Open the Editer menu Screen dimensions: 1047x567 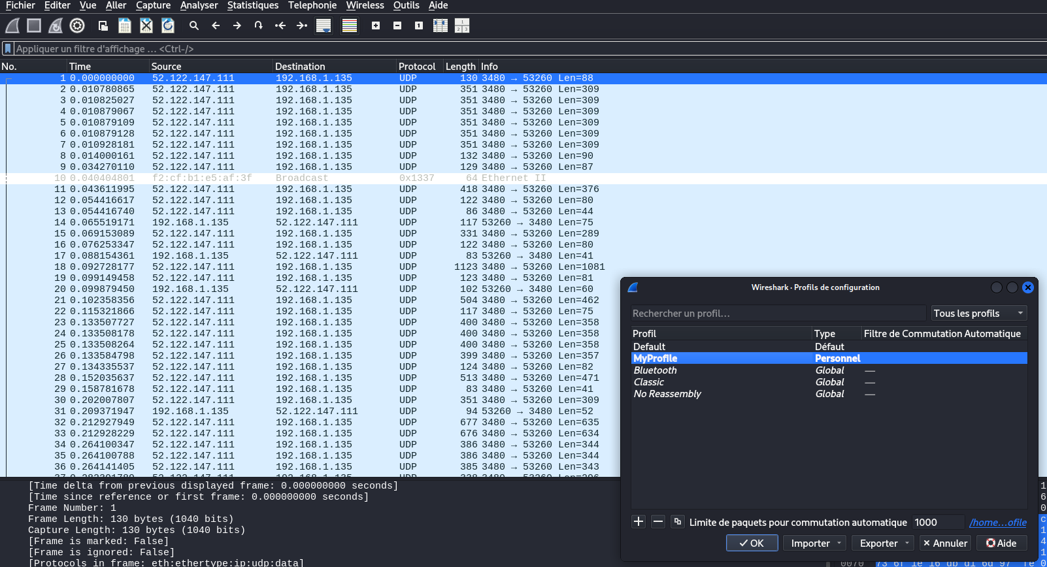tap(58, 5)
